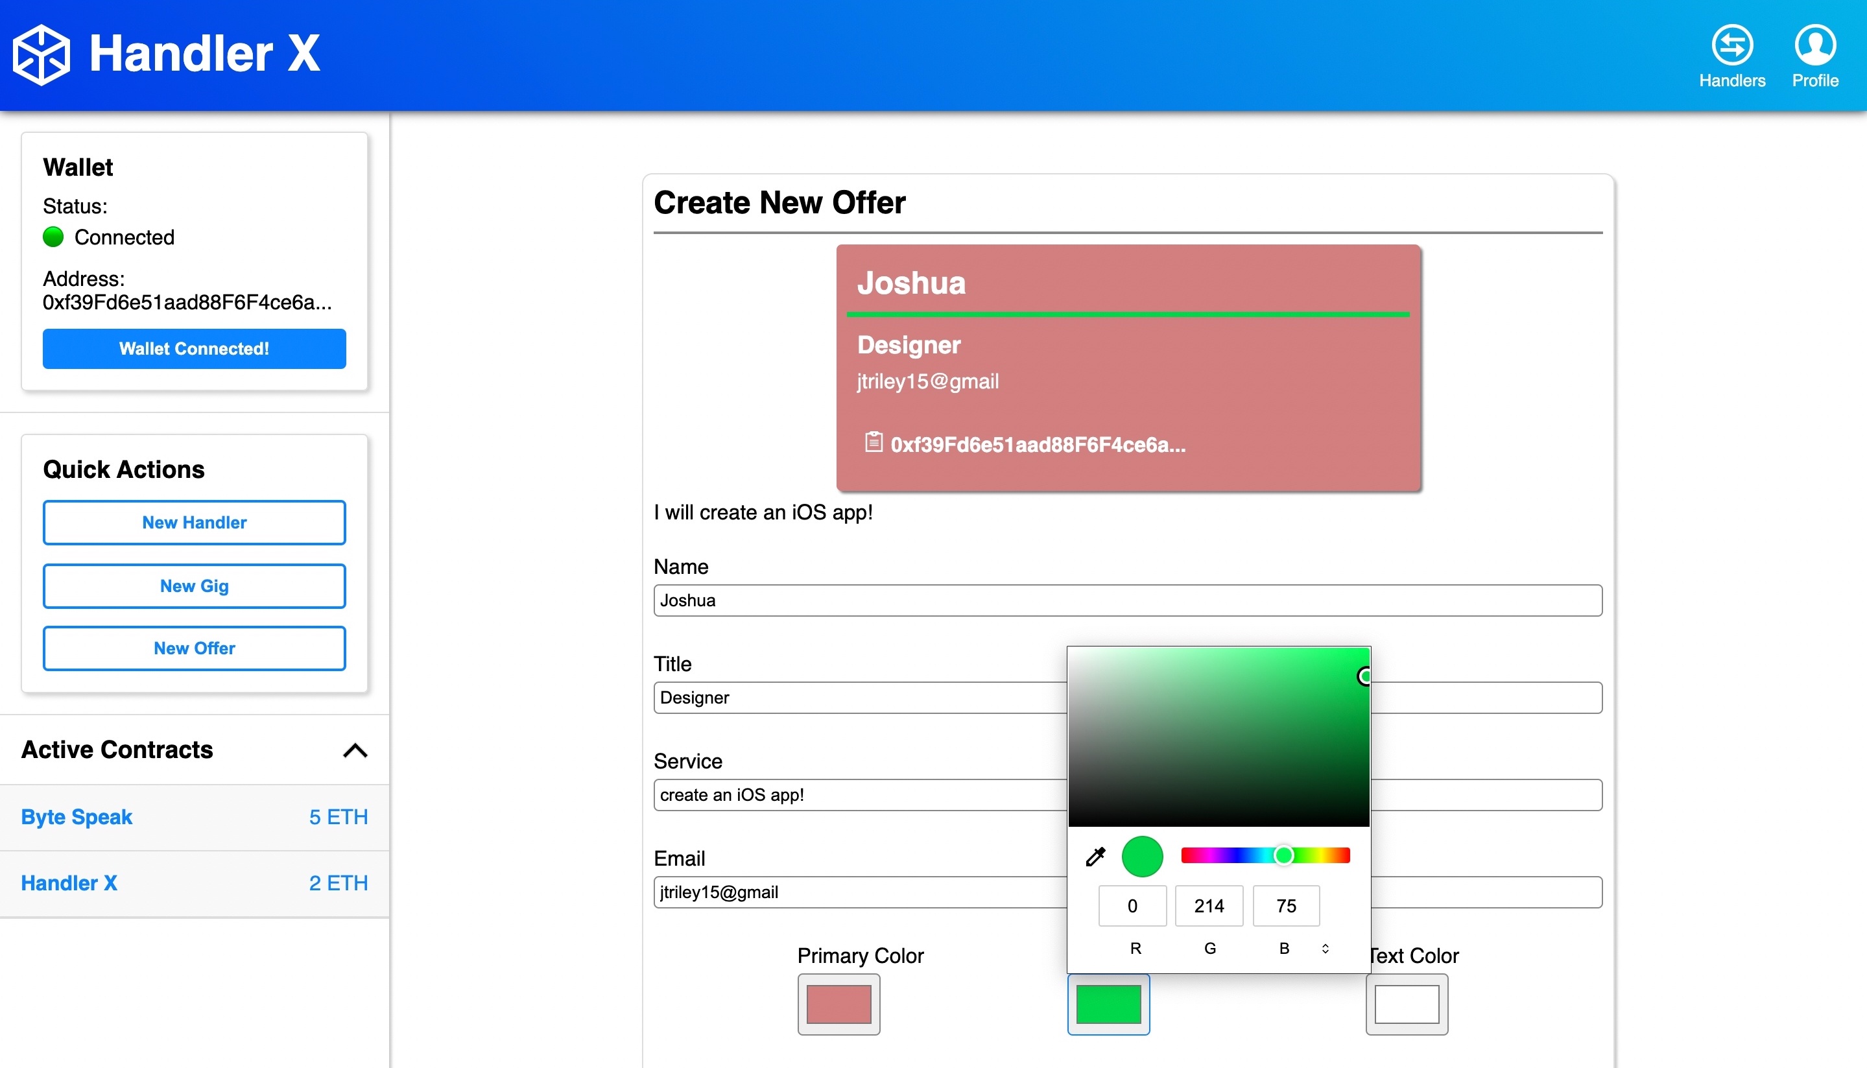
Task: Click the sidebar wallet address text
Action: [187, 302]
